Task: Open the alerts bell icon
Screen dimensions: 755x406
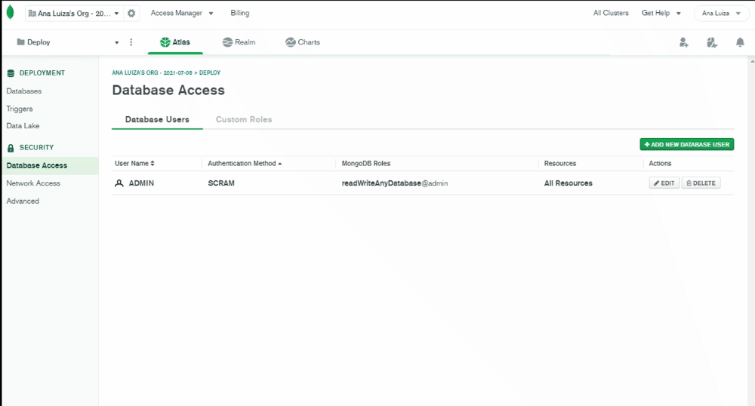Action: pyautogui.click(x=740, y=42)
